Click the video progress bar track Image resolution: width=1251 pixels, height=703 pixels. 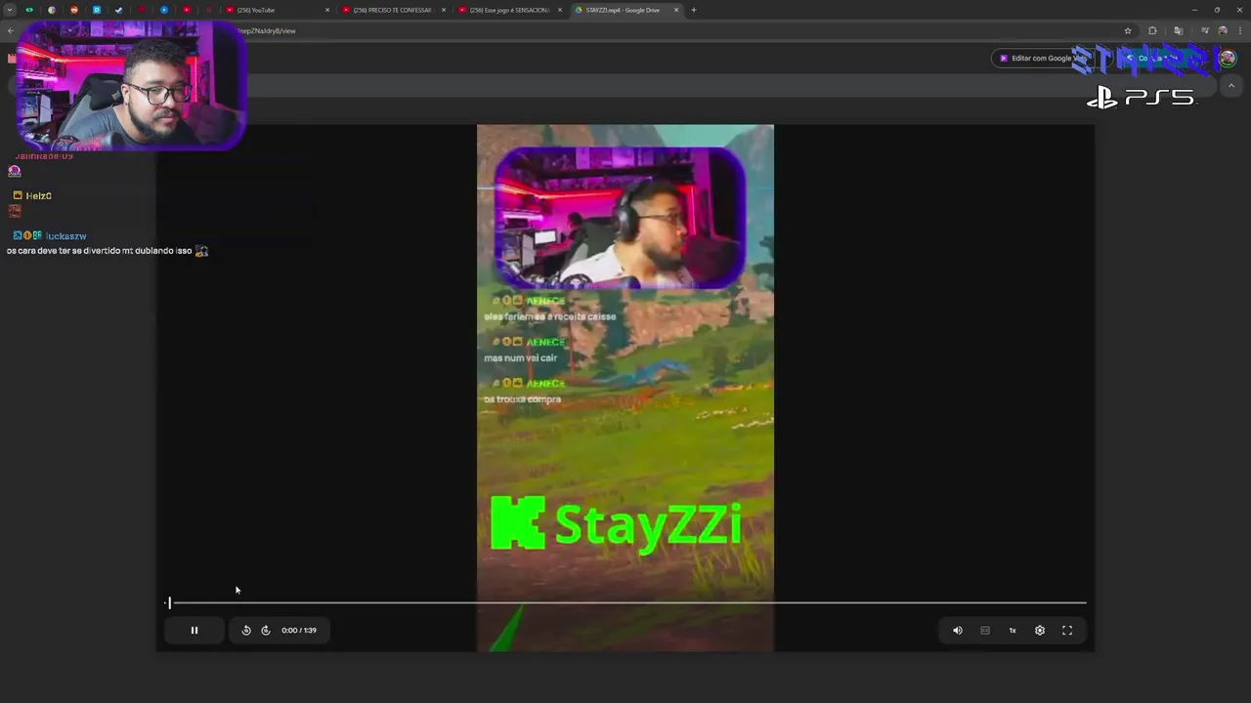coord(625,602)
